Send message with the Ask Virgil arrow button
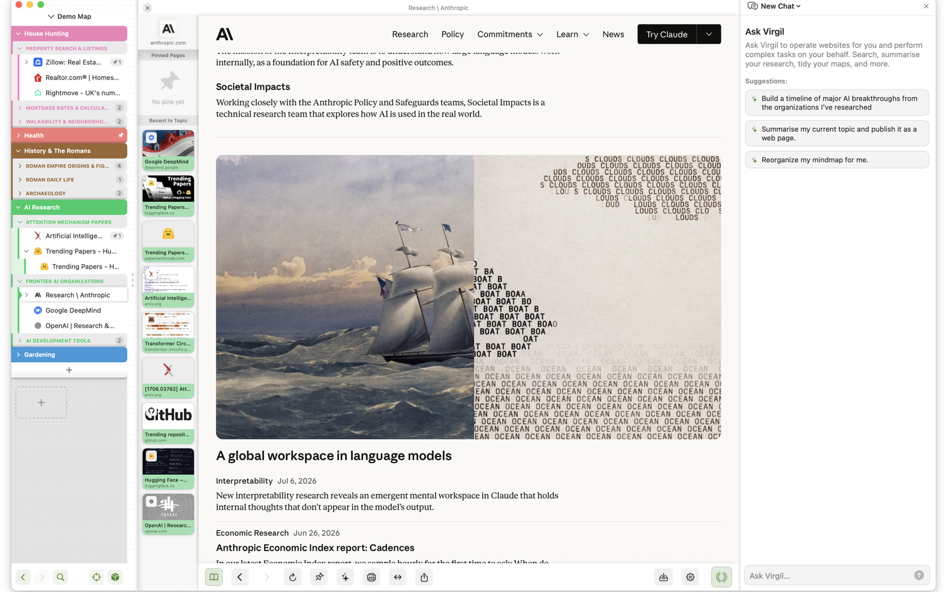Image resolution: width=947 pixels, height=592 pixels. [919, 575]
